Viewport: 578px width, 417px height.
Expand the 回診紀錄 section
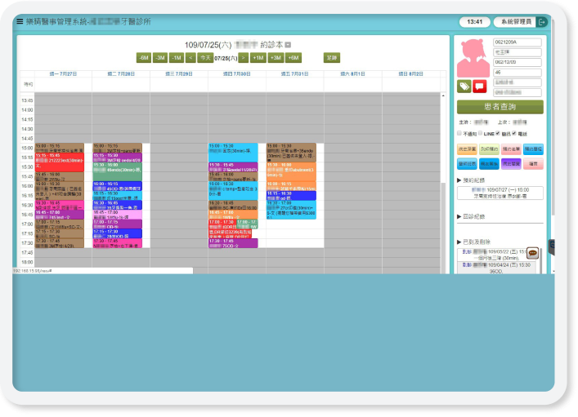click(474, 216)
